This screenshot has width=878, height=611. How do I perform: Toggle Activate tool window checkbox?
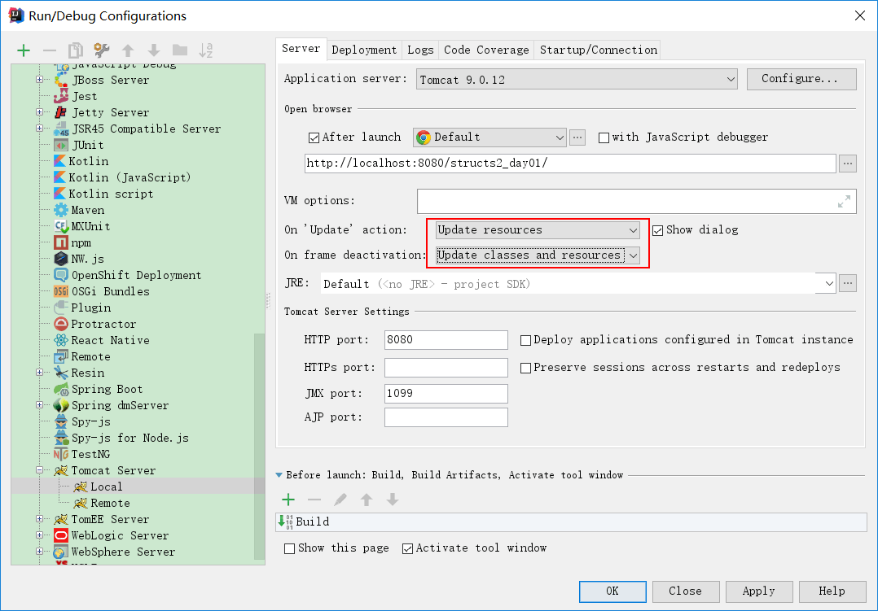tap(407, 548)
